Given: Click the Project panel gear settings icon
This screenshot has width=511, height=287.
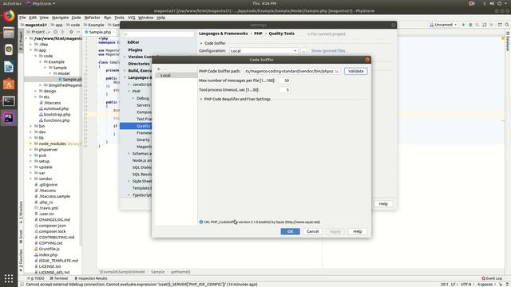Looking at the screenshot, I should (71, 32).
